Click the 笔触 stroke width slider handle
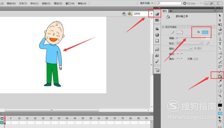Image resolution: width=224 pixels, height=128 pixels. coord(177,38)
